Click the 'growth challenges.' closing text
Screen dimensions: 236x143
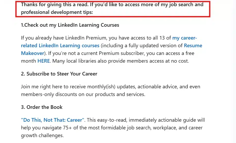point(42,136)
